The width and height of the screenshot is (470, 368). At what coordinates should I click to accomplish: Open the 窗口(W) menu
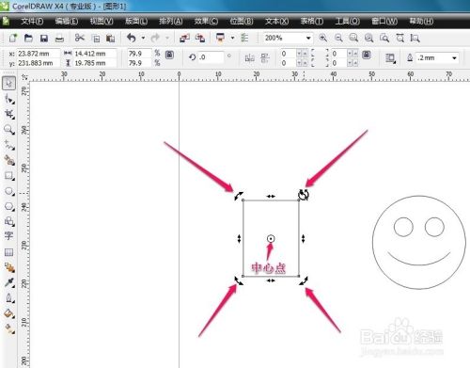(x=384, y=21)
